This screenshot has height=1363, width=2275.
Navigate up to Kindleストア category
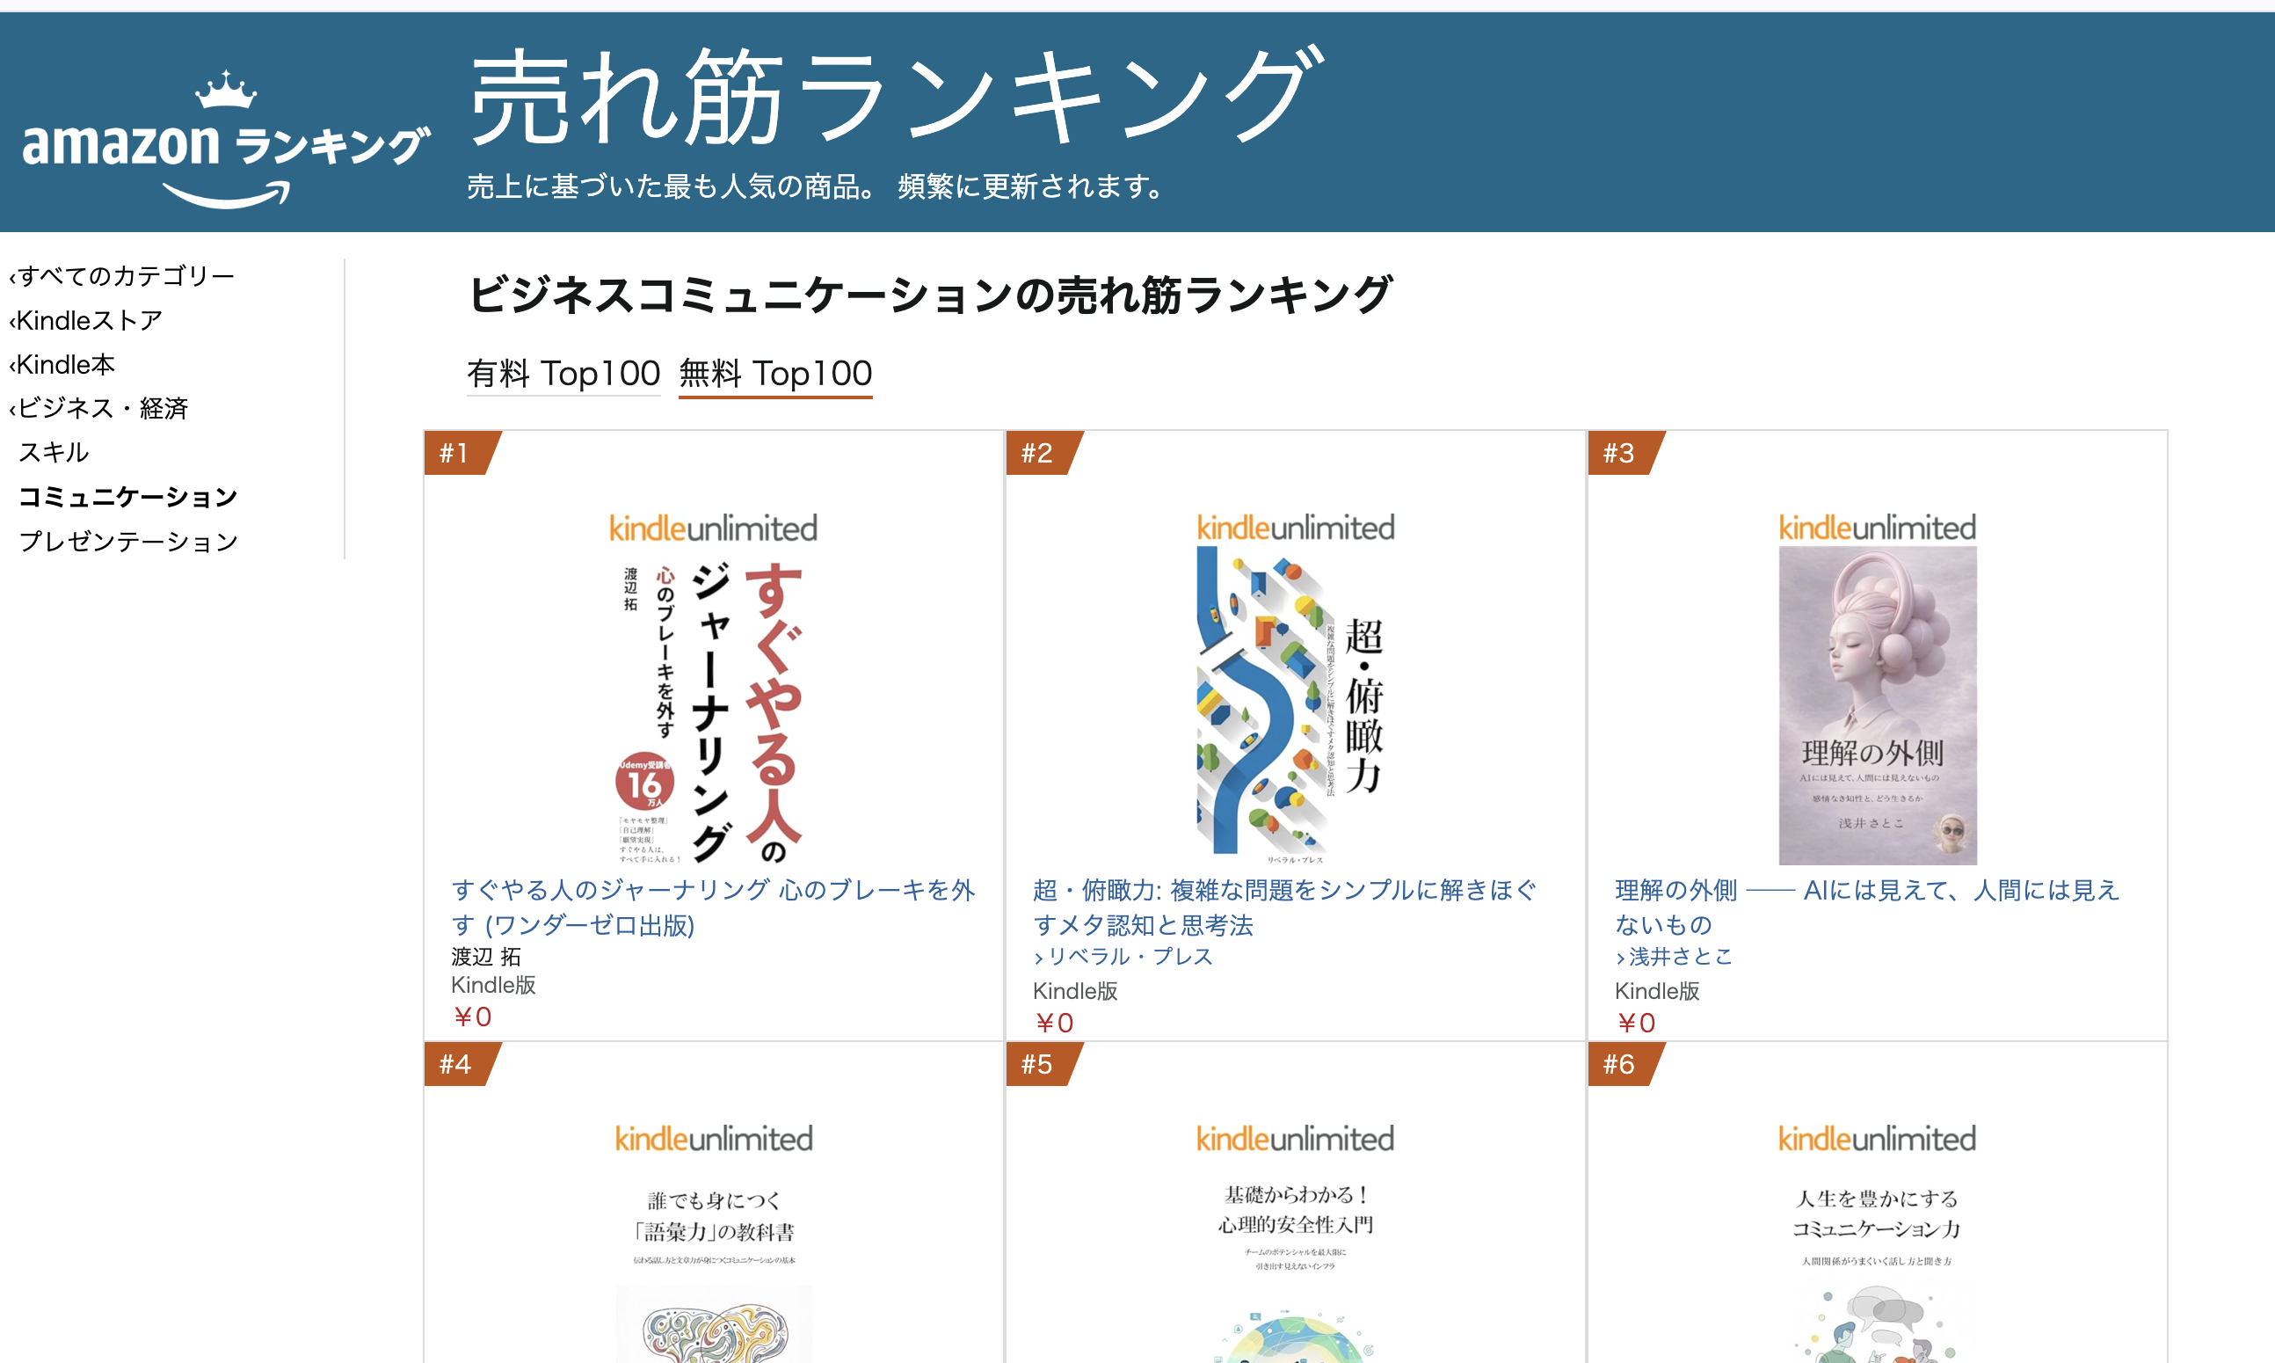(x=85, y=319)
